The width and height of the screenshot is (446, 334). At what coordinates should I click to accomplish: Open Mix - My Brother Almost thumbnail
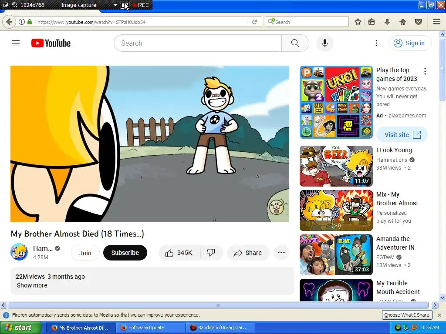coord(336,210)
